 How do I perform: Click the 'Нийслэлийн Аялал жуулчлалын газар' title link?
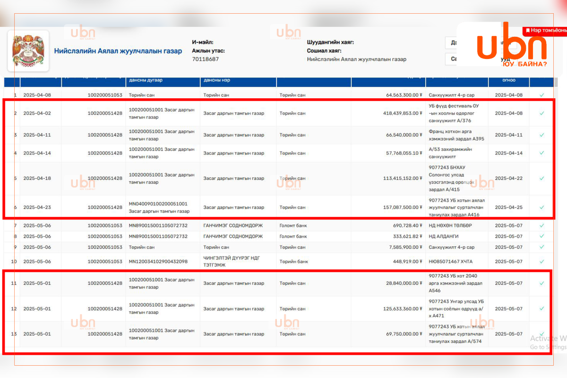click(118, 51)
